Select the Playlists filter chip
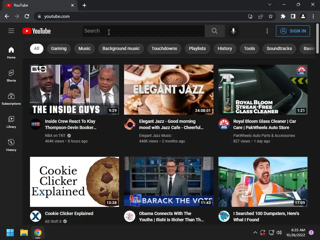 point(197,48)
